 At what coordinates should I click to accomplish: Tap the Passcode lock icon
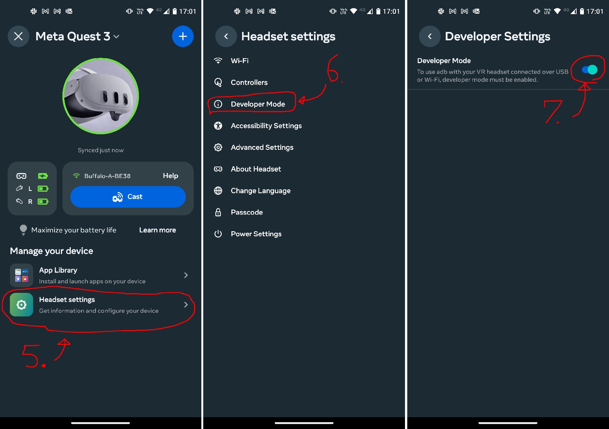[x=218, y=212]
